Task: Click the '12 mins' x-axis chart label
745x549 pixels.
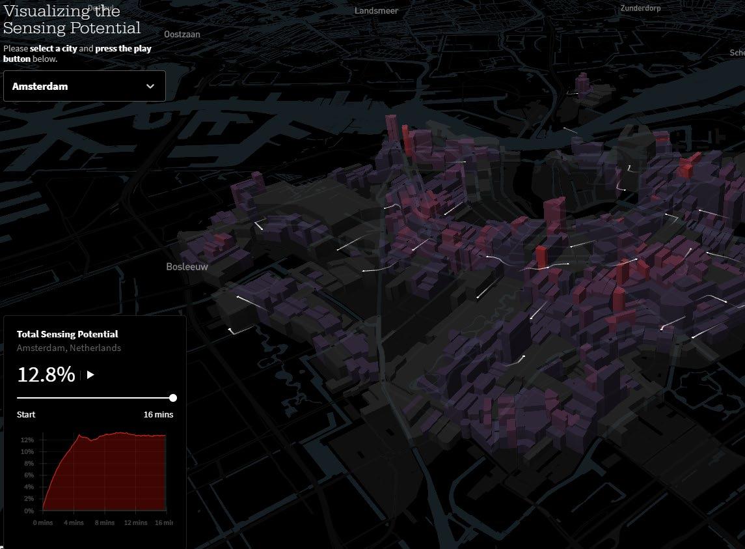Action: [x=136, y=522]
